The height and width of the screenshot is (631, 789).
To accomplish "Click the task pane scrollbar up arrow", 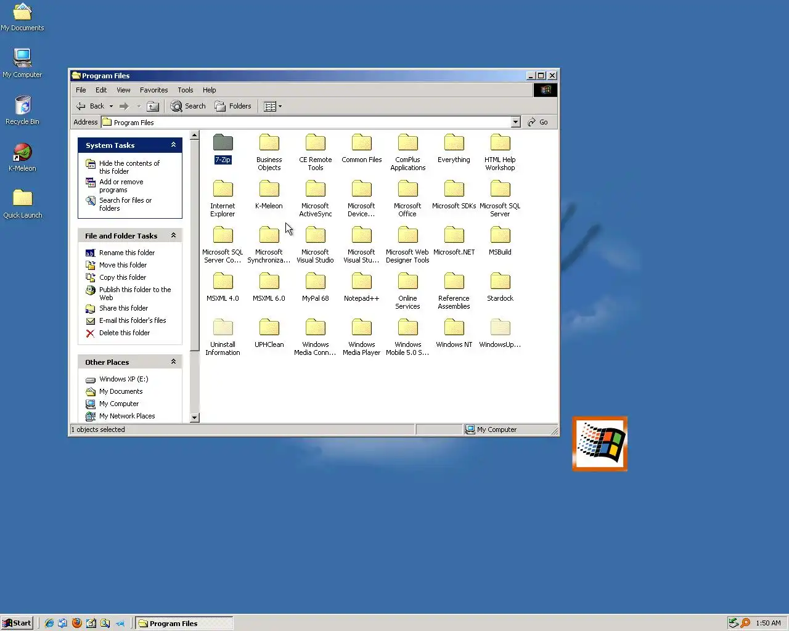I will (195, 135).
